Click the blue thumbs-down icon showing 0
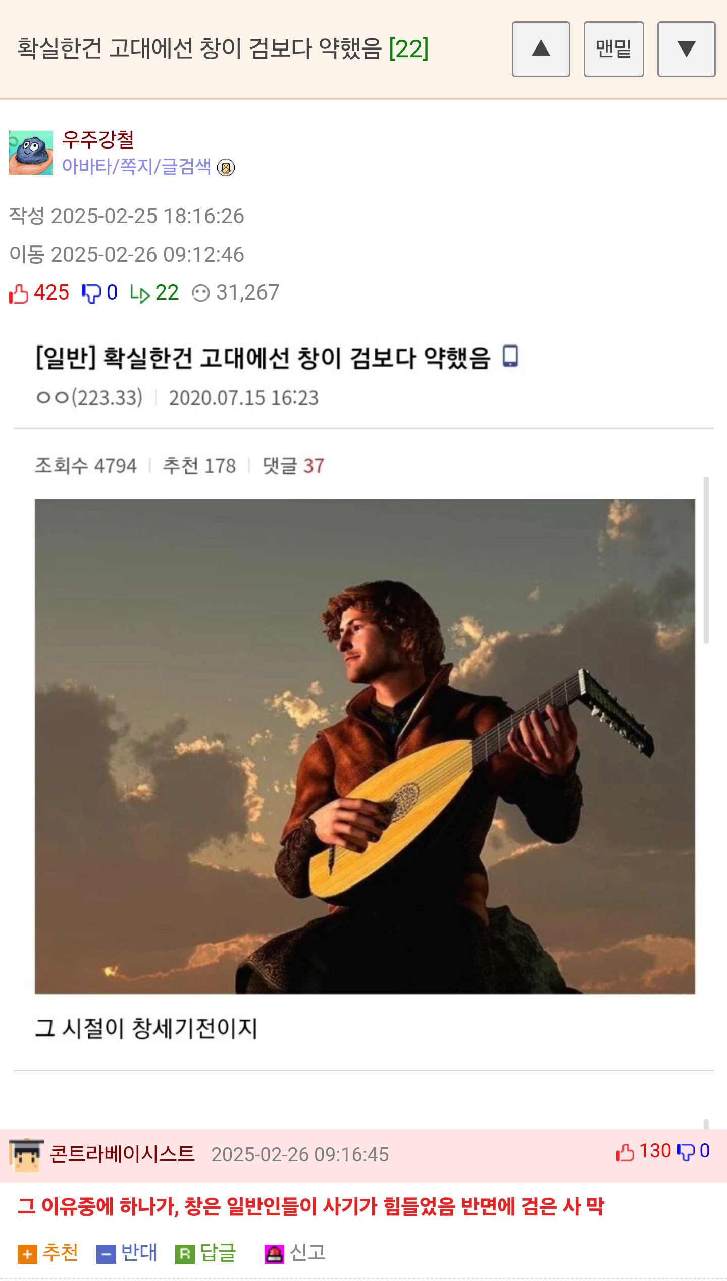 pyautogui.click(x=91, y=293)
